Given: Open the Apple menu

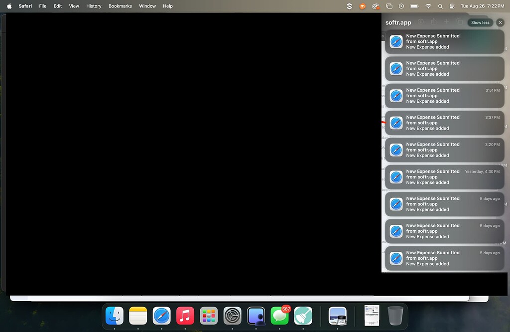Looking at the screenshot, I should [x=9, y=6].
